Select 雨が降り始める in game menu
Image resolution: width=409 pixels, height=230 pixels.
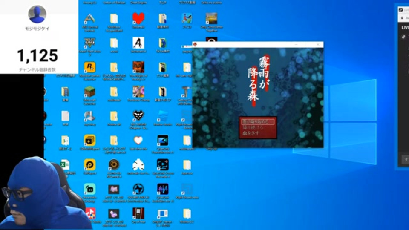coord(258,122)
